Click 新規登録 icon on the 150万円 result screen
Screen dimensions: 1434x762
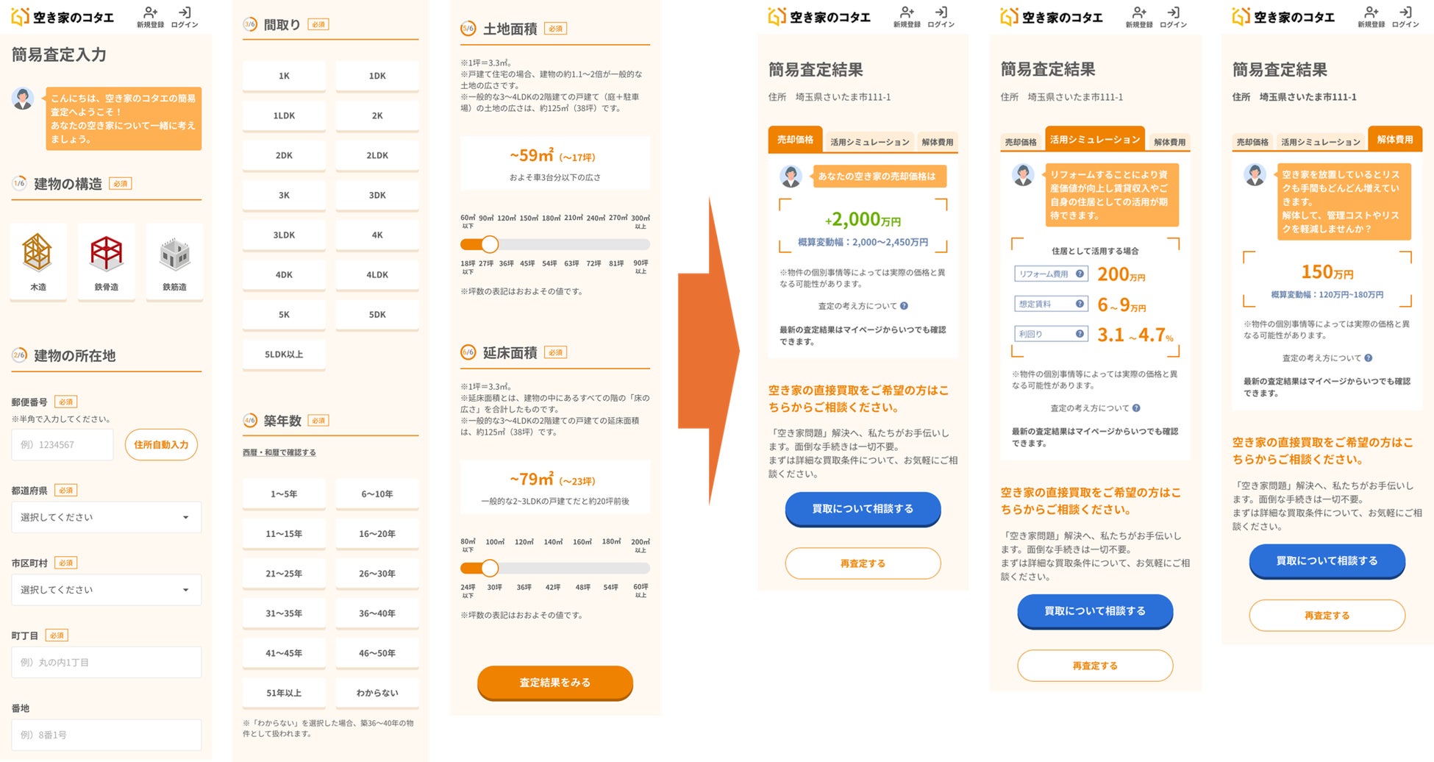pos(1371,17)
